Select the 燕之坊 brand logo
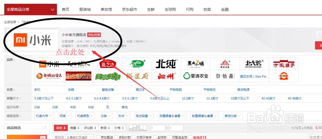The height and width of the screenshot is (139, 322). pos(108,64)
